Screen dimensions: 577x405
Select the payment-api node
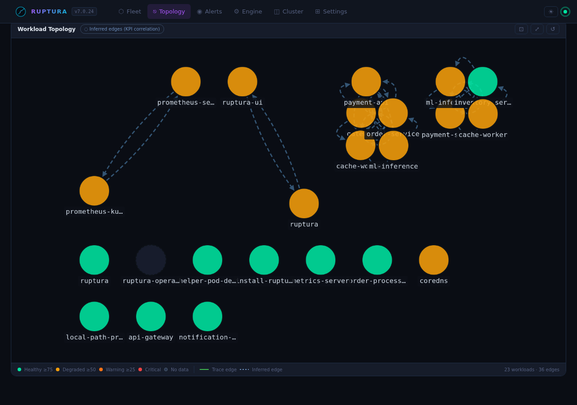[366, 81]
